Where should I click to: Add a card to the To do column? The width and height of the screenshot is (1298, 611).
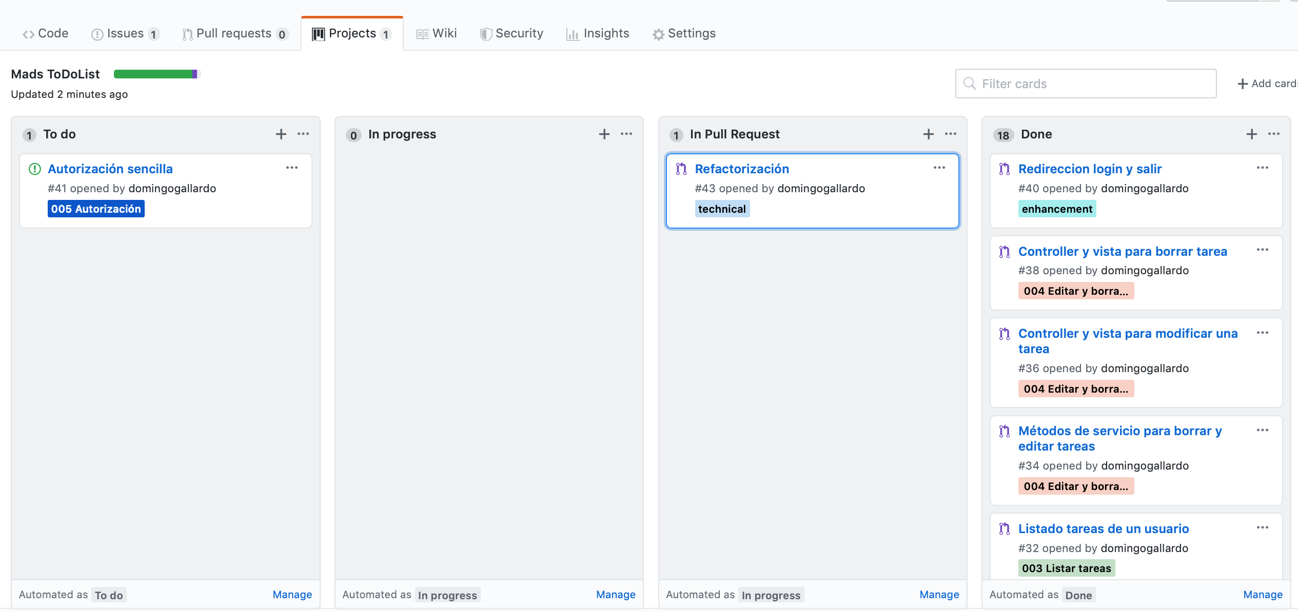[281, 134]
